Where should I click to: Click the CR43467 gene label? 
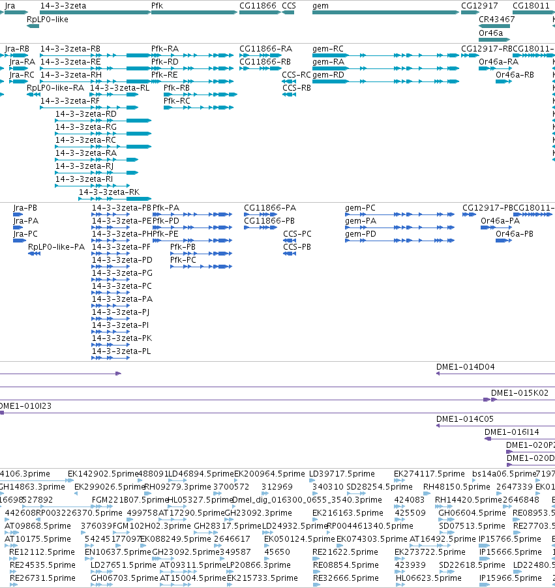(497, 20)
